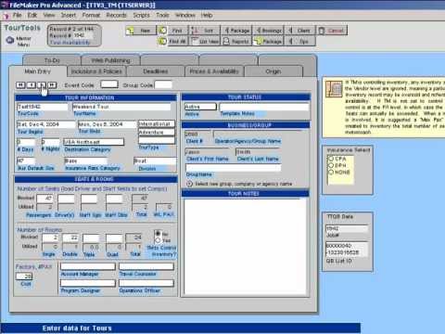Screen dimensions: 445x334
Task: Click the Operations Officer field
Action: 146,283
